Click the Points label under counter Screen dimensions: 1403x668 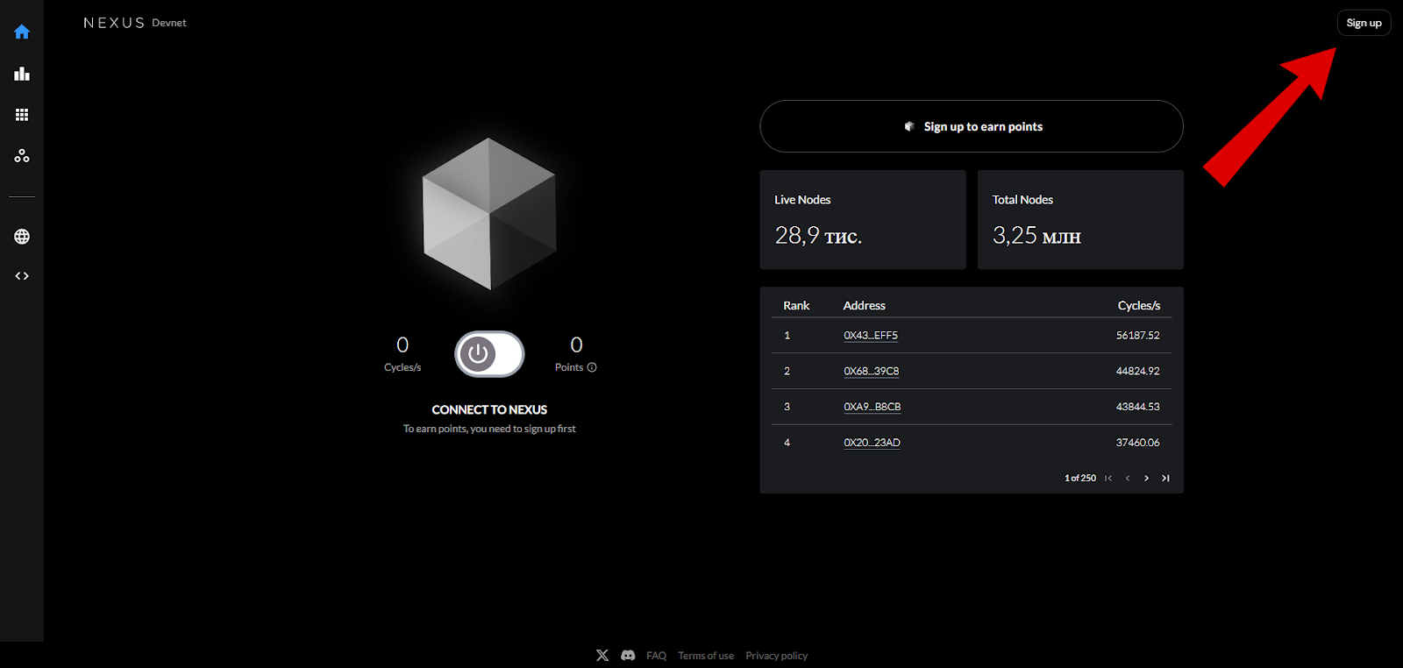pyautogui.click(x=569, y=367)
